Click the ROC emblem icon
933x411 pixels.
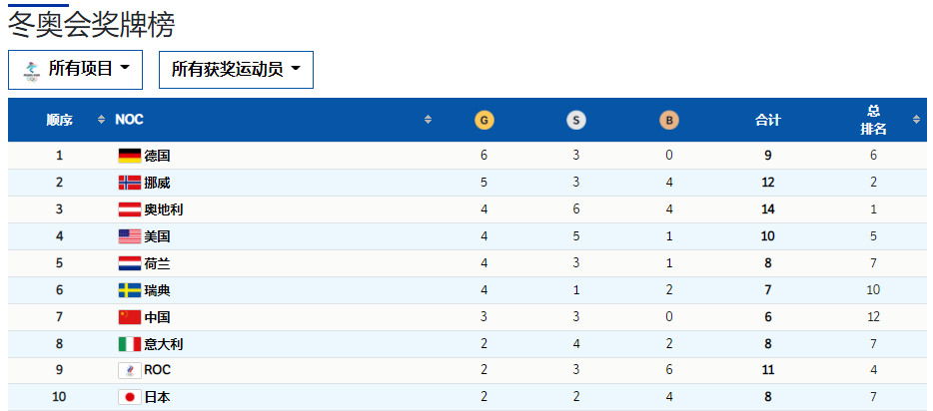pos(130,370)
